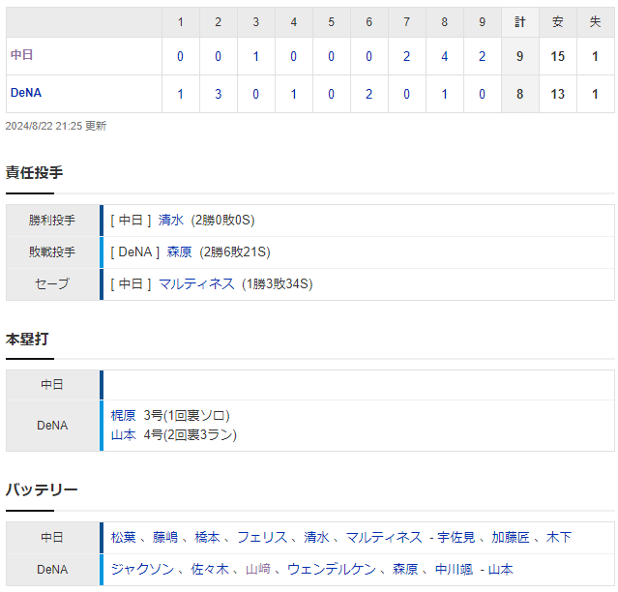The image size is (618, 592).
Task: Click the update timestamp 2024/8/22 21:25 更新
Action: pos(55,126)
